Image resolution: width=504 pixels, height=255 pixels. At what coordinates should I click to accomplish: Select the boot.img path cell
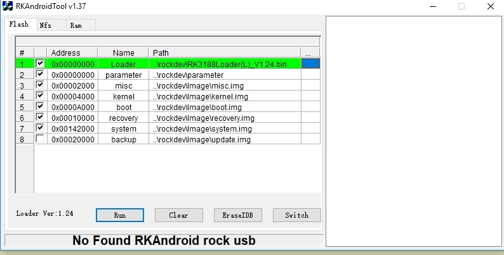[225, 107]
